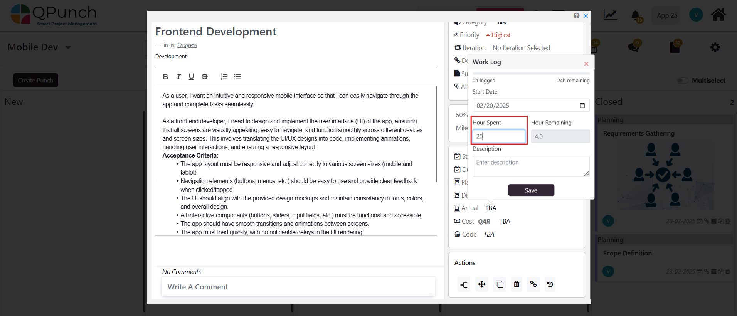Click the Actual hours TBA value
The height and width of the screenshot is (316, 737).
(491, 208)
